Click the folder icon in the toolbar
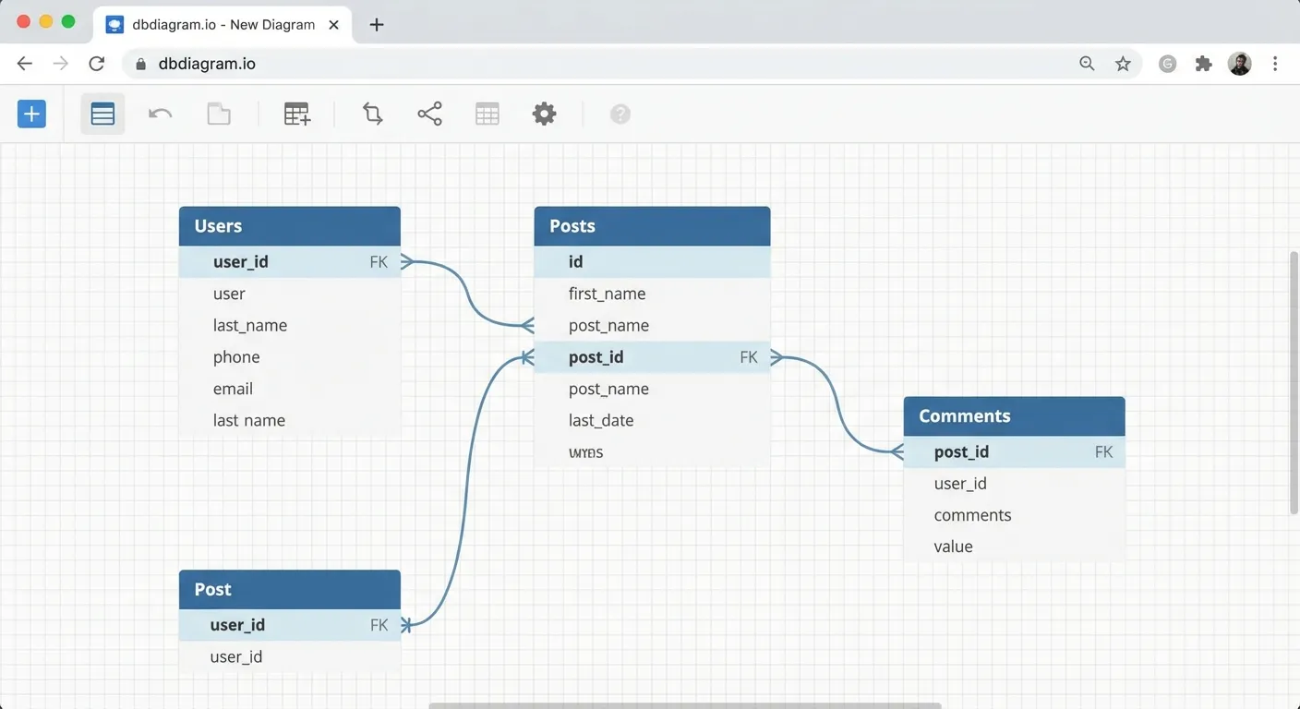Viewport: 1300px width, 709px height. coord(219,114)
